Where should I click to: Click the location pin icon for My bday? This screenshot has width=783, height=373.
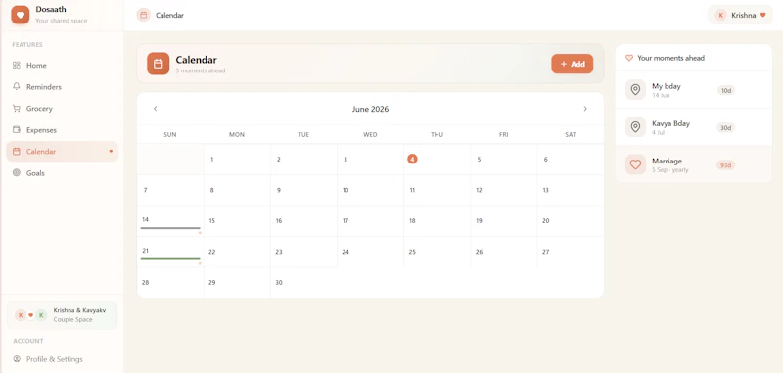tap(635, 90)
